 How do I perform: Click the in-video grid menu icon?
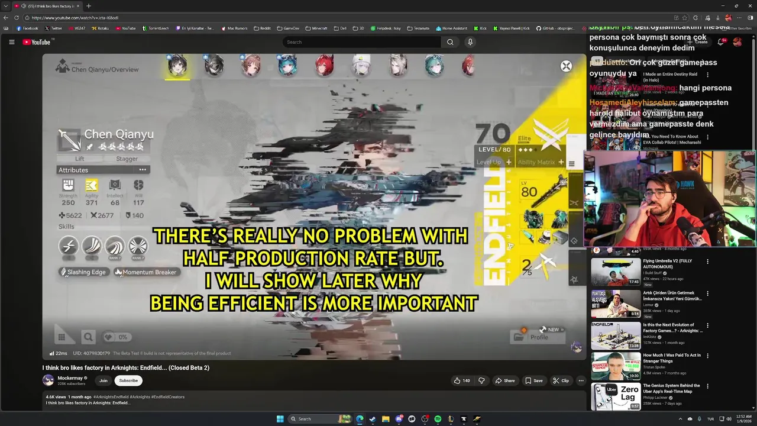(x=62, y=337)
